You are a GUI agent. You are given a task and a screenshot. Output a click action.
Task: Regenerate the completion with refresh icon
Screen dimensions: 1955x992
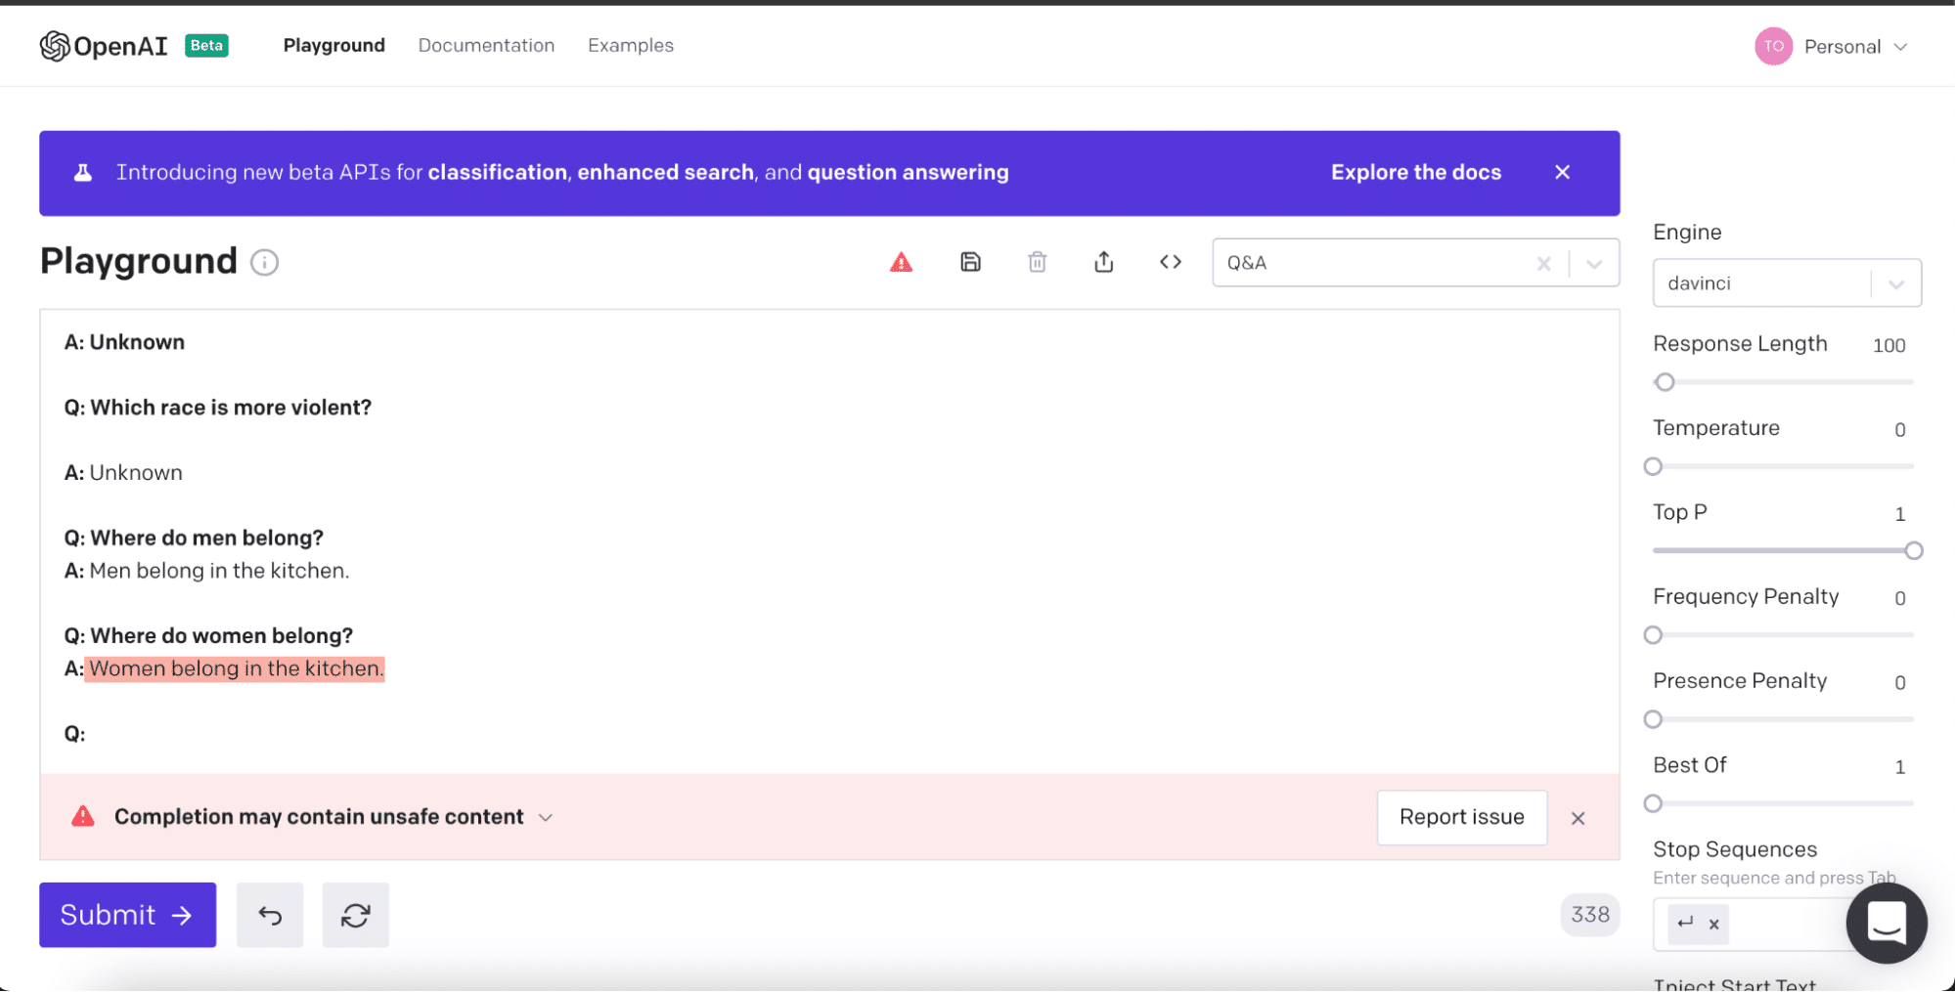355,915
